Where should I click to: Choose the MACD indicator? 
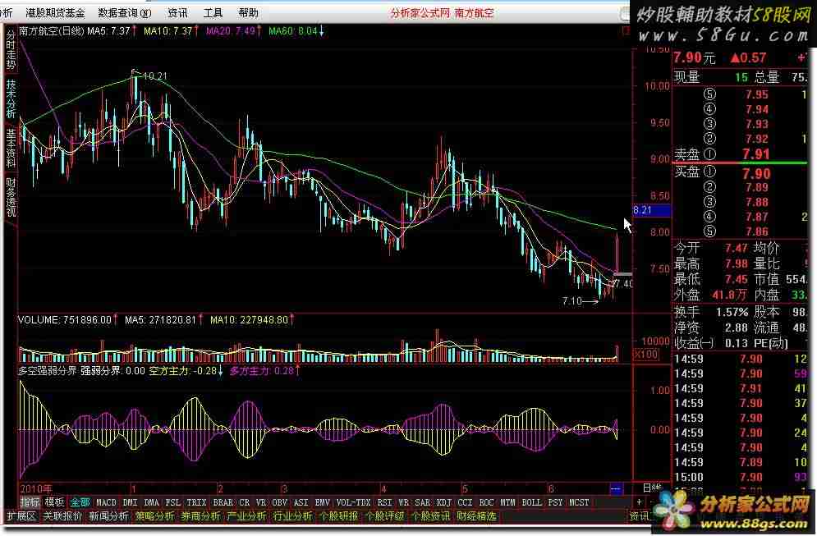click(106, 502)
